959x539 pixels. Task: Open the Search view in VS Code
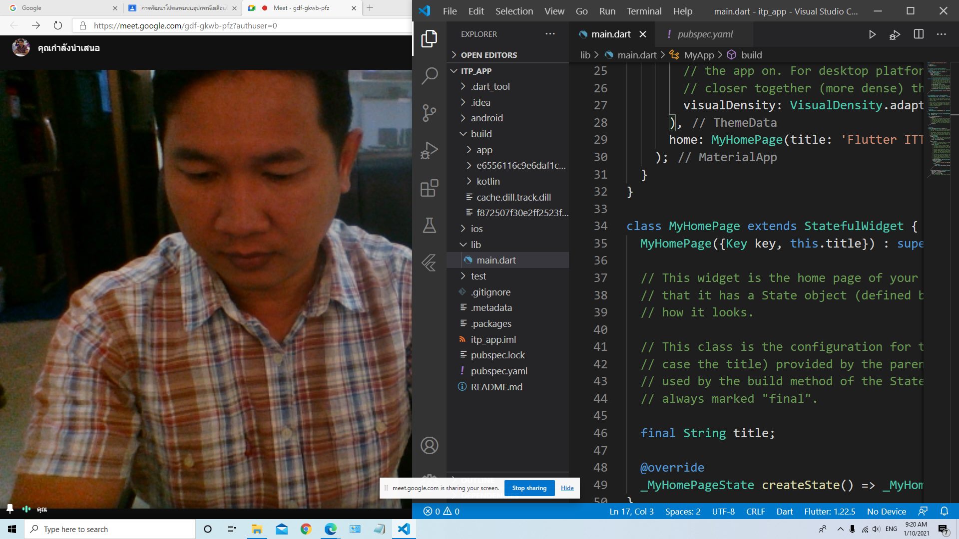[x=429, y=75]
